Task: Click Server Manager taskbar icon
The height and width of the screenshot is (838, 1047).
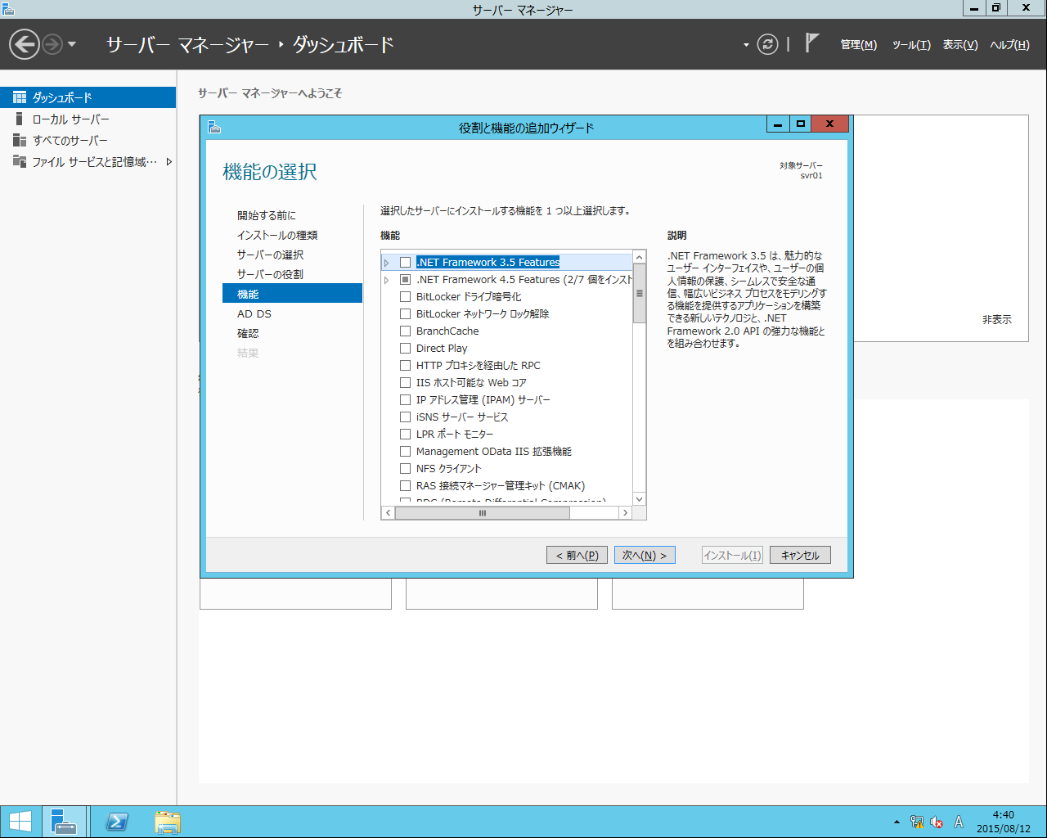Action: [64, 822]
